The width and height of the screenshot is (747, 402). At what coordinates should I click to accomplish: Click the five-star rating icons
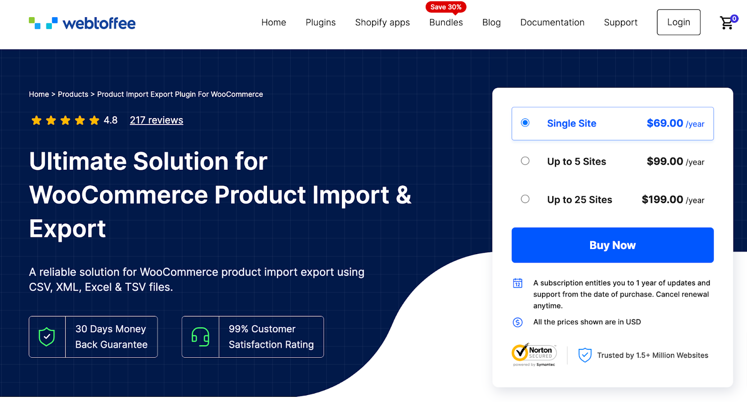pos(65,120)
